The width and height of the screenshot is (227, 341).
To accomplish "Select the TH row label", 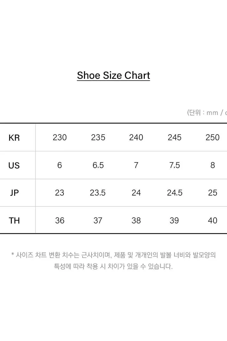I will point(14,221).
